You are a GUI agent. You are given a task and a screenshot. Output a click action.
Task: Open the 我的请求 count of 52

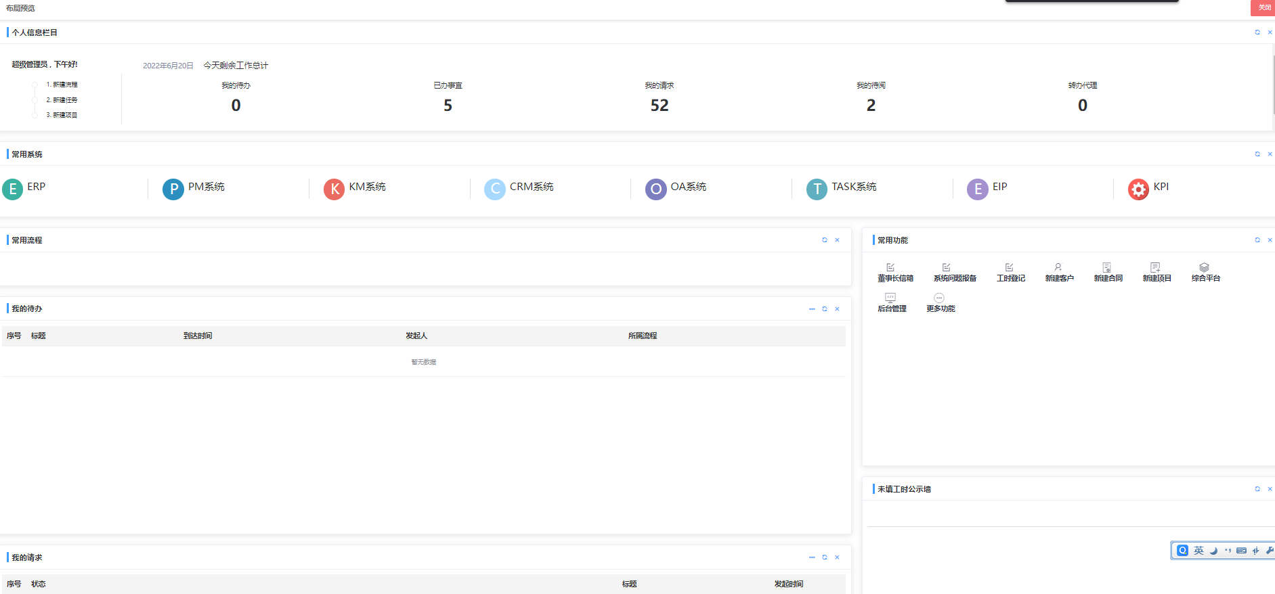pos(659,106)
